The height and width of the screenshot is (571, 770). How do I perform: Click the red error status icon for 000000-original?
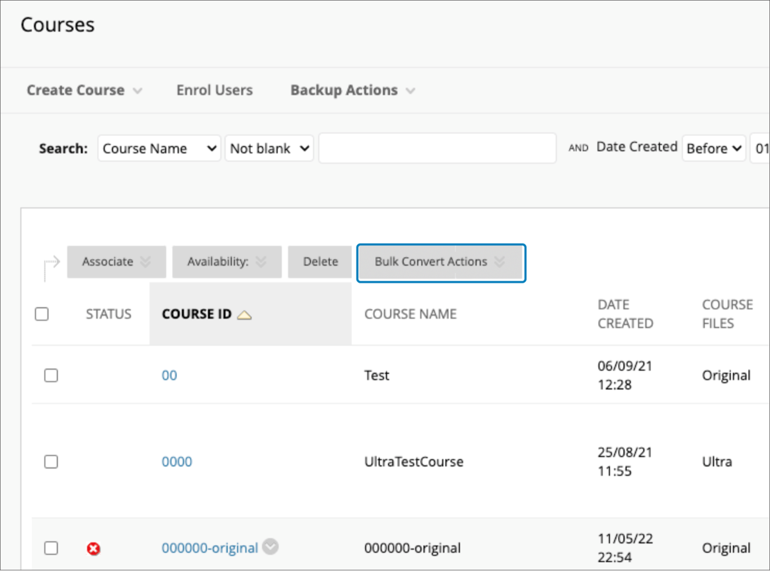[x=93, y=548]
